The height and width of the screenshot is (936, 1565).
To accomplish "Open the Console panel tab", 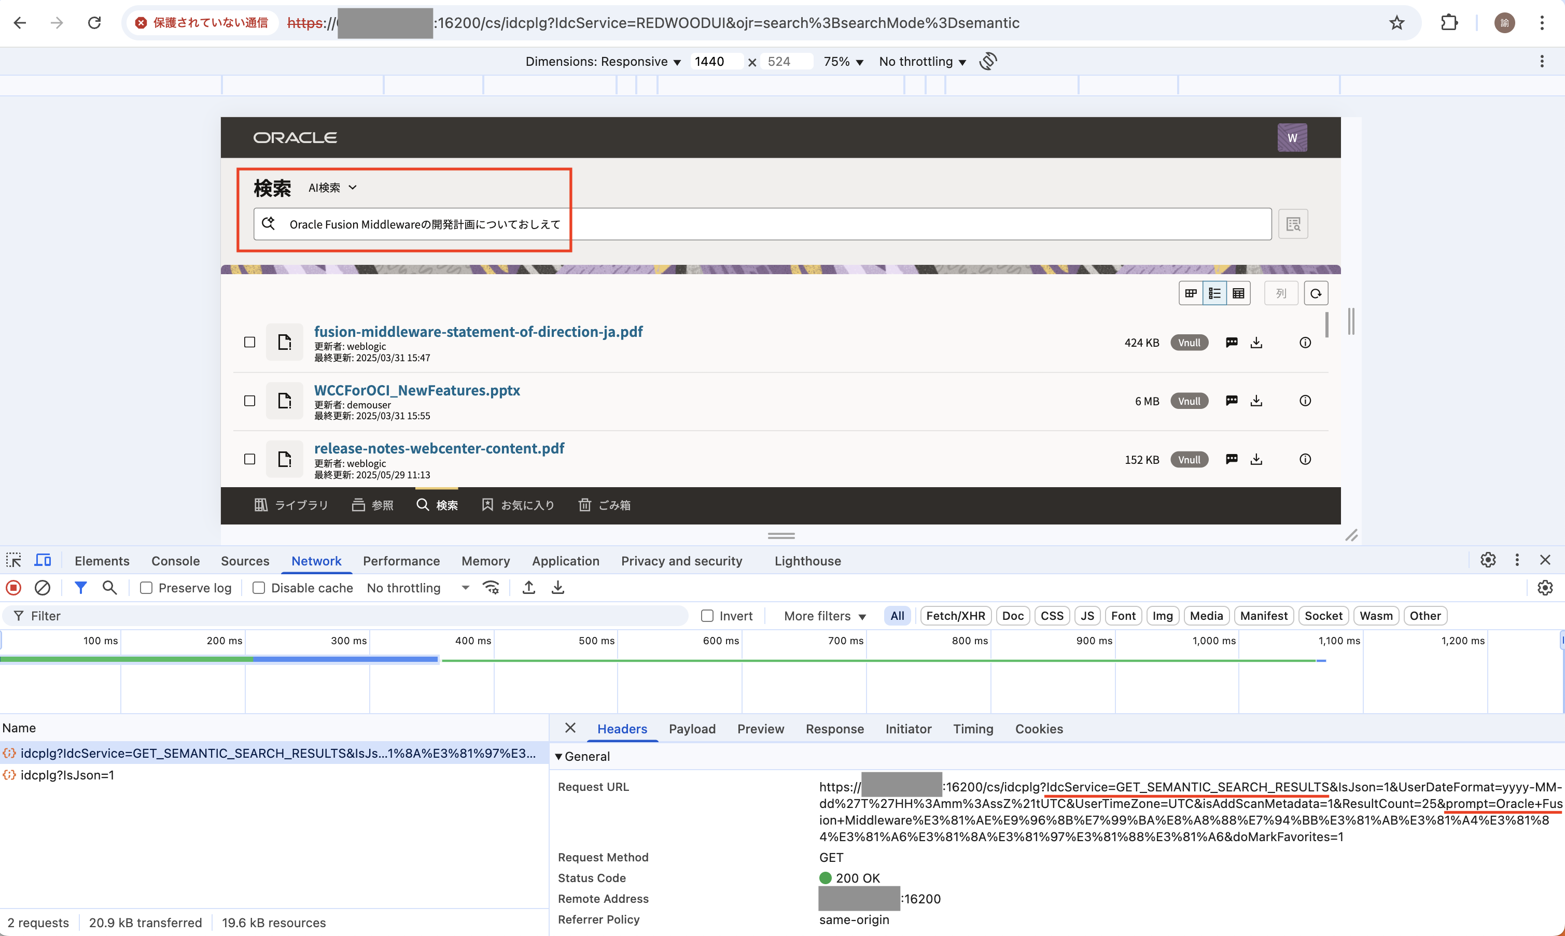I will coord(175,561).
